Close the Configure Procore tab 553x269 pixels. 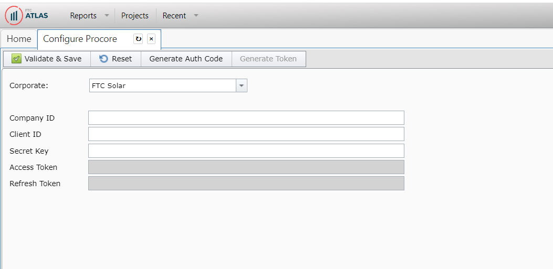pyautogui.click(x=151, y=39)
